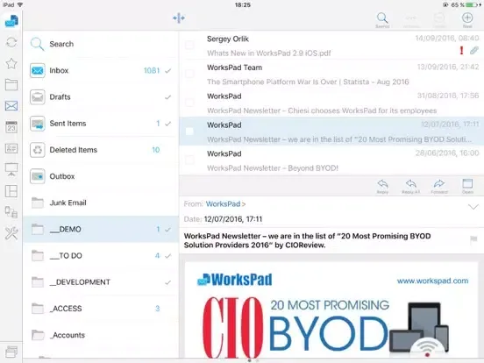
Task: Select the _ACCESS folder
Action: tap(101, 309)
